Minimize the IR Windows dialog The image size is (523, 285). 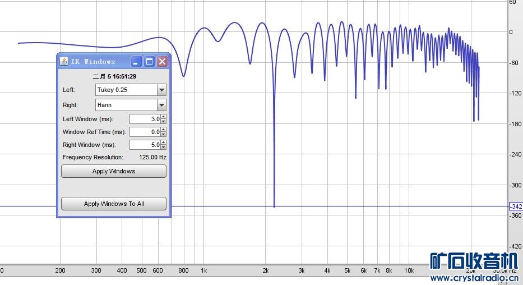click(x=136, y=61)
